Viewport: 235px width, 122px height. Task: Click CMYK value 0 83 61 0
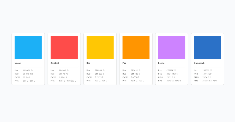[x=63, y=77]
